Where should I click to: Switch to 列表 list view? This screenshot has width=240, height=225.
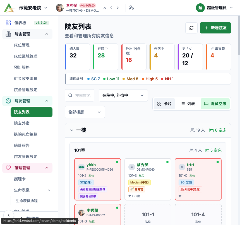(188, 104)
